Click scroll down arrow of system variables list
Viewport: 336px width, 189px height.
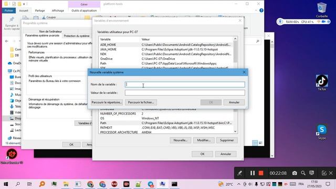pyautogui.click(x=235, y=131)
